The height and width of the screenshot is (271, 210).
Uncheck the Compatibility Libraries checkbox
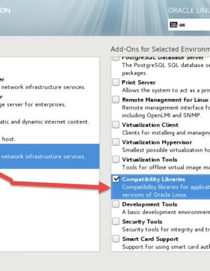tap(115, 179)
